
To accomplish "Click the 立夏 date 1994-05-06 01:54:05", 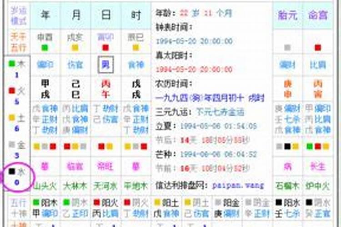I will 219,126.
